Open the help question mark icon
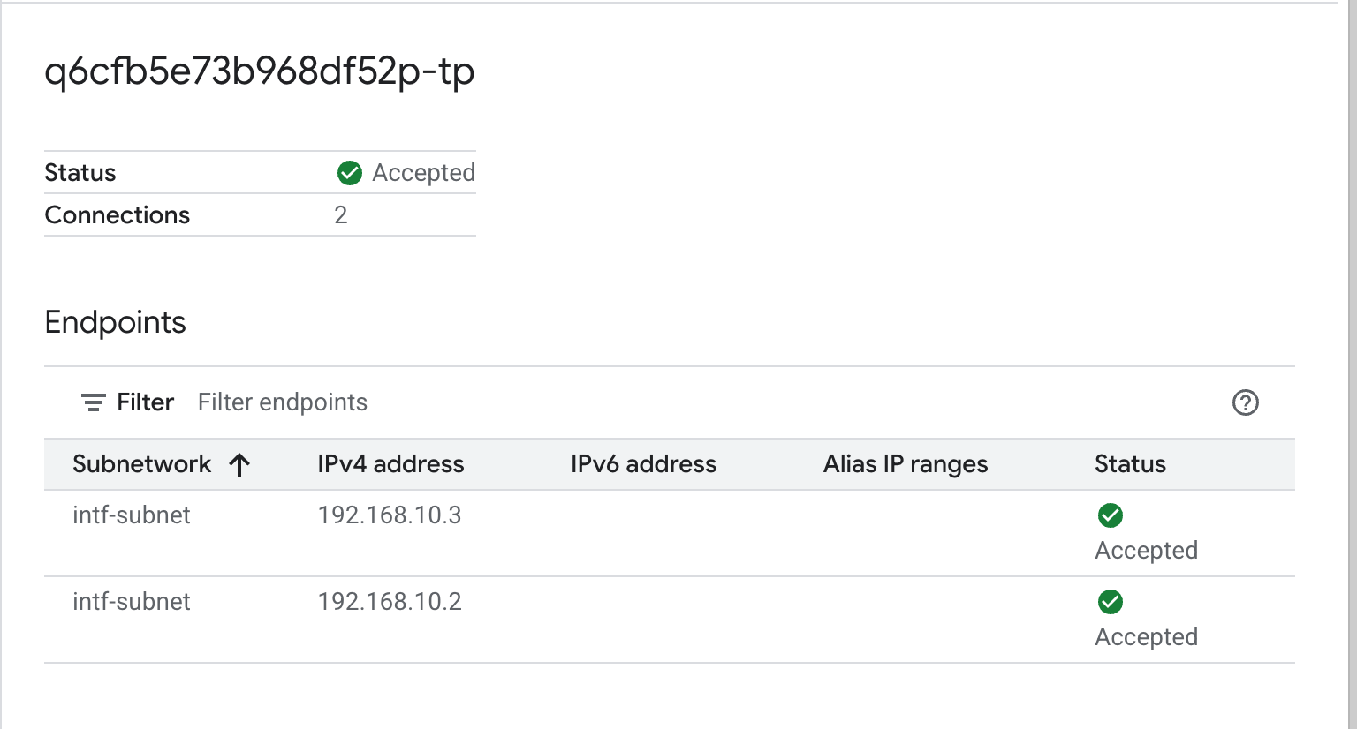Viewport: 1357px width, 729px height. pyautogui.click(x=1245, y=402)
